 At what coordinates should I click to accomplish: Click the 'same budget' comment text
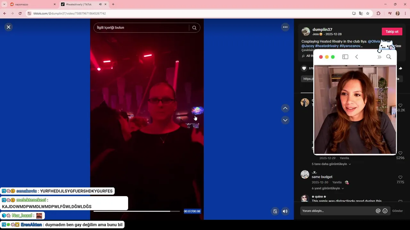click(x=322, y=177)
